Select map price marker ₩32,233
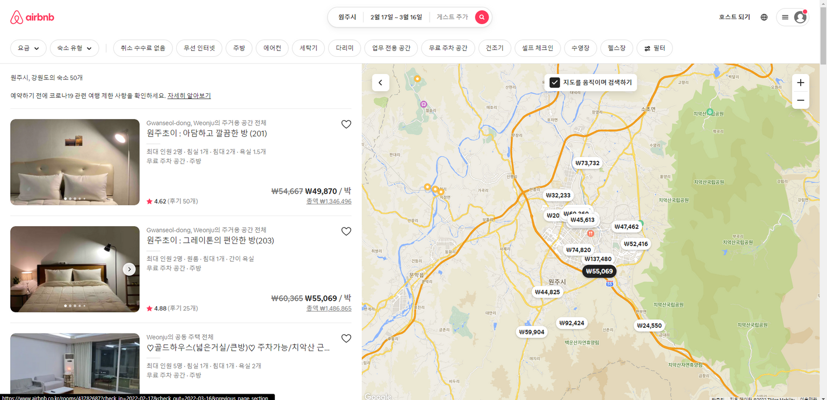Viewport: 827px width, 400px height. (x=558, y=195)
